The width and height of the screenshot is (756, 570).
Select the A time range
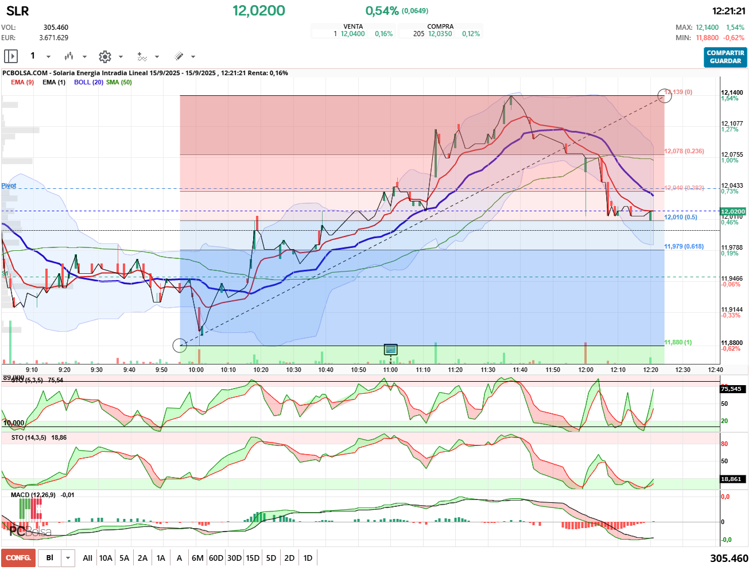179,558
